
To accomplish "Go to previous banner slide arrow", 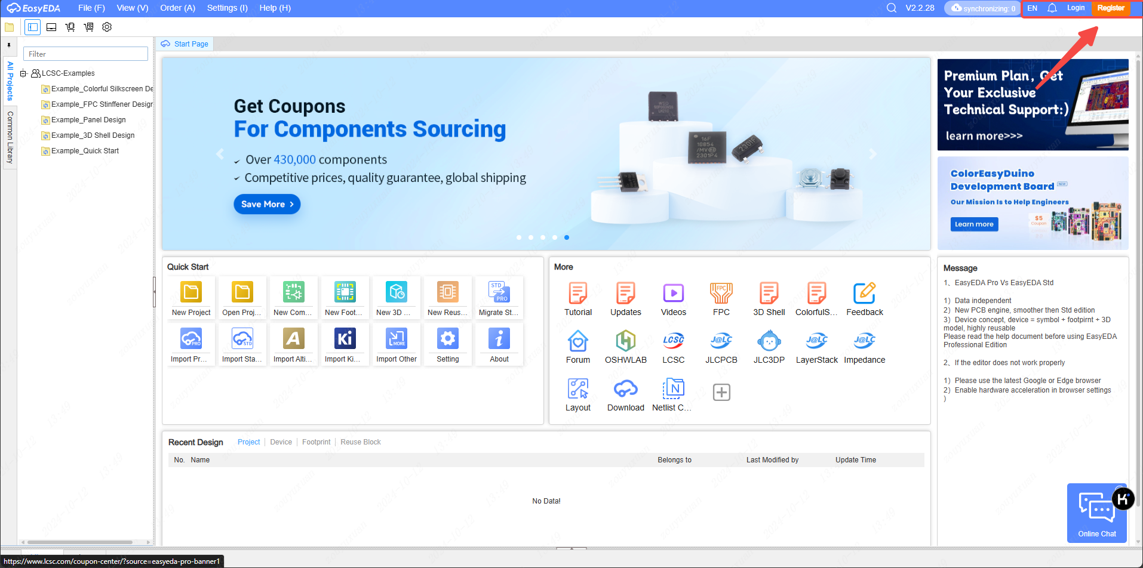I will pyautogui.click(x=220, y=154).
